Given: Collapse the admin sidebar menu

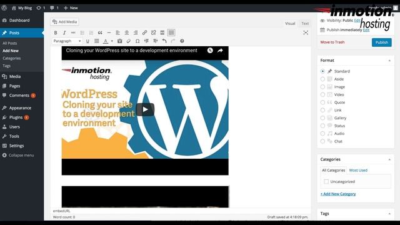Looking at the screenshot, I should [x=22, y=155].
